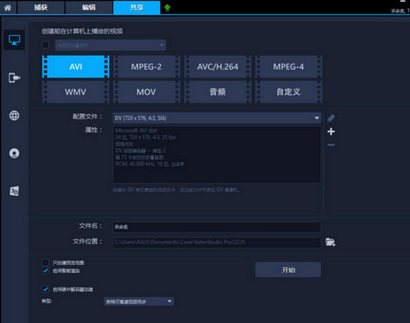The image size is (410, 323).
Task: Enable the create preview range only checkbox
Action: [46, 262]
